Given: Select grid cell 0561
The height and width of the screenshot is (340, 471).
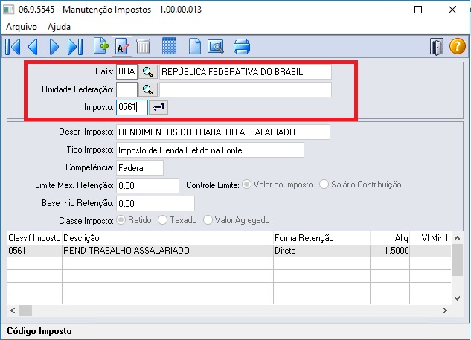Looking at the screenshot, I should (34, 251).
